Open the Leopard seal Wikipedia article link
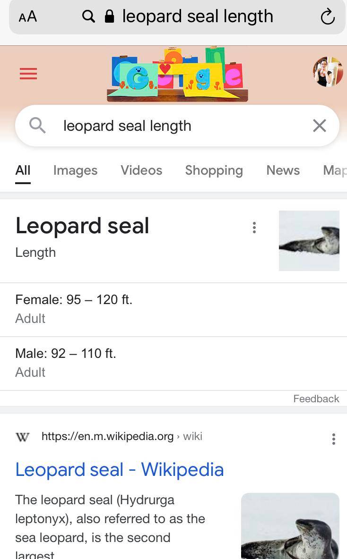 pyautogui.click(x=120, y=469)
